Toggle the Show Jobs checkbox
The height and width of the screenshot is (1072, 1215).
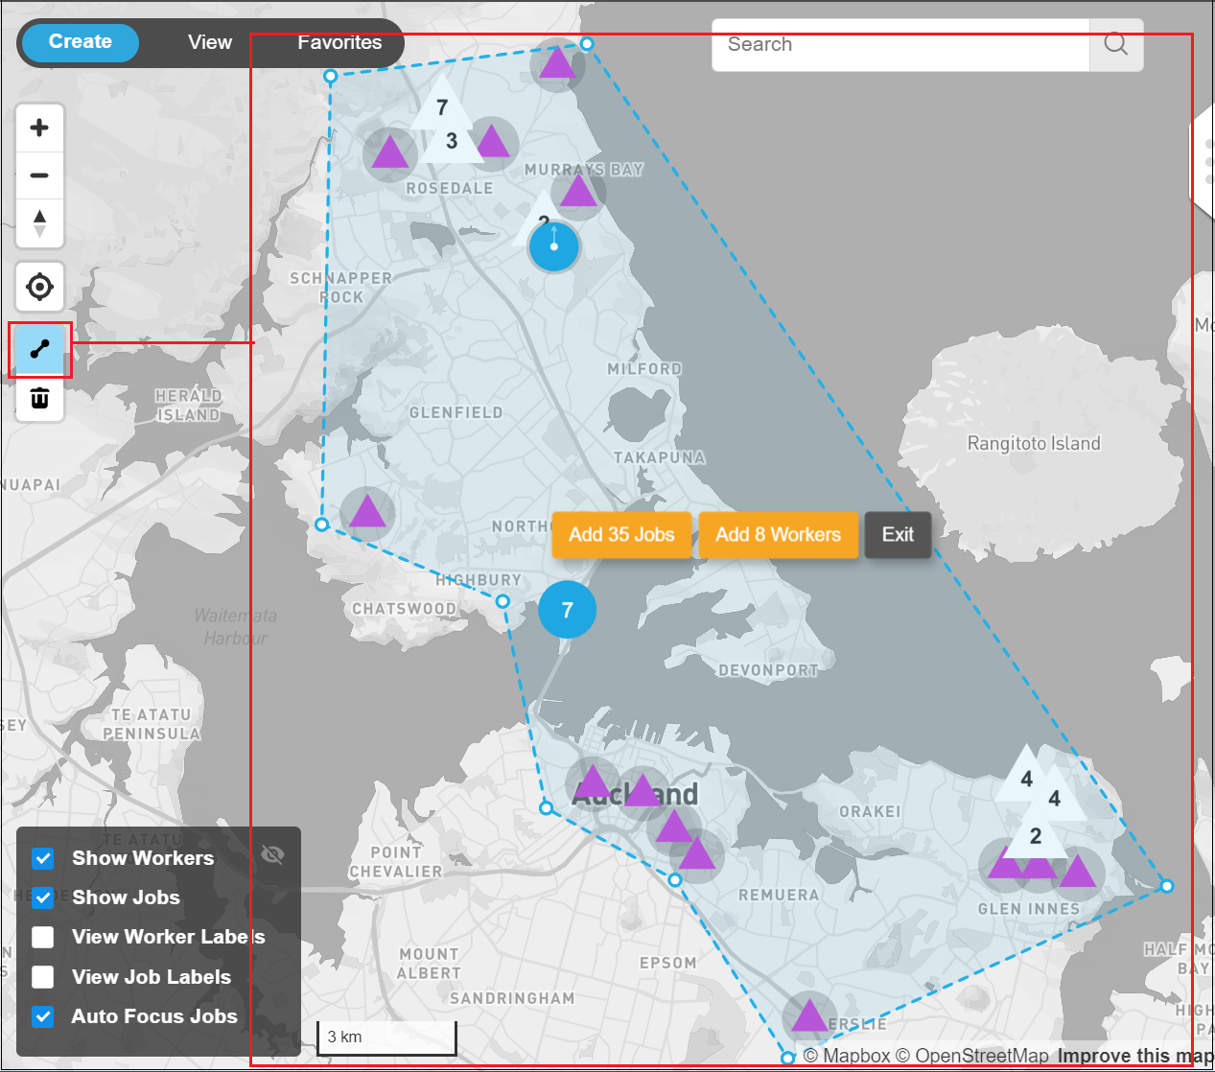click(43, 897)
